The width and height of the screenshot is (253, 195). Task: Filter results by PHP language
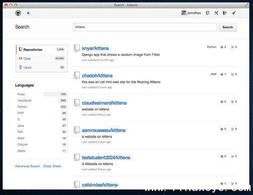(42, 113)
